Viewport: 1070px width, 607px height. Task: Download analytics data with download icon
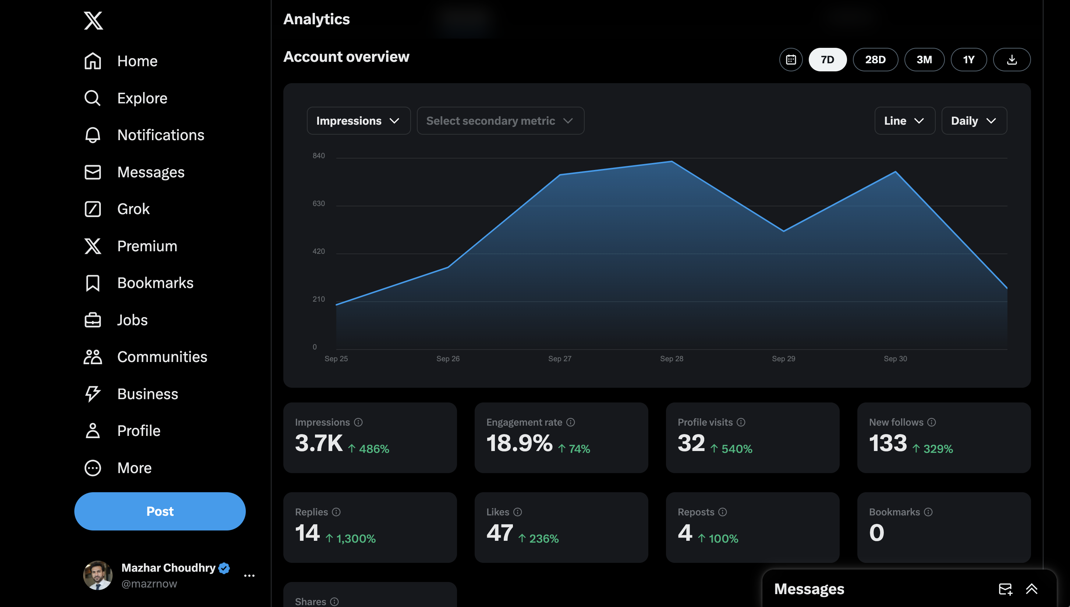click(1011, 60)
